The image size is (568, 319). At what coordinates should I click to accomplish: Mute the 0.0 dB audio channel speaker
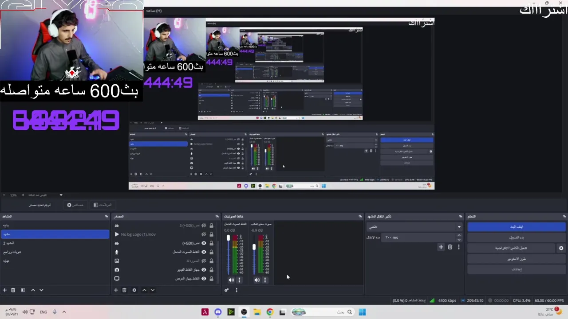[231, 280]
